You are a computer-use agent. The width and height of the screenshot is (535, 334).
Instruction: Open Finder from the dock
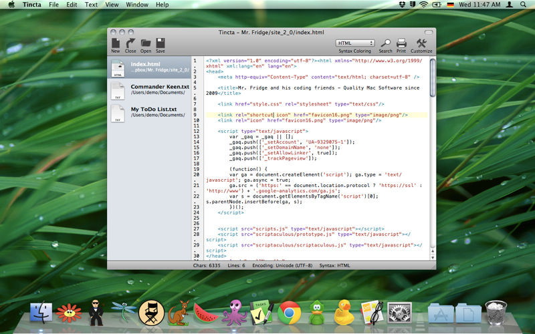[x=41, y=312]
